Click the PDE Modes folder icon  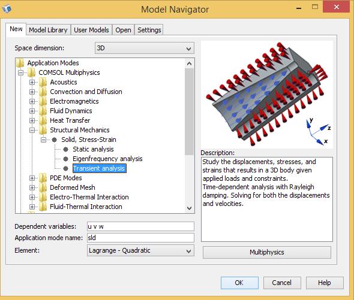43,178
